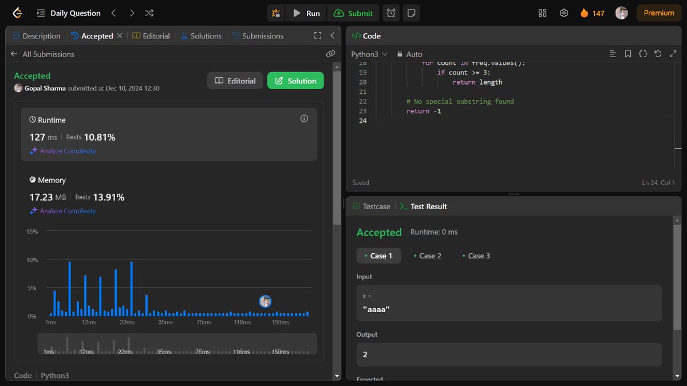The width and height of the screenshot is (687, 386).
Task: Click the profile marker on runtime chart
Action: 265,301
